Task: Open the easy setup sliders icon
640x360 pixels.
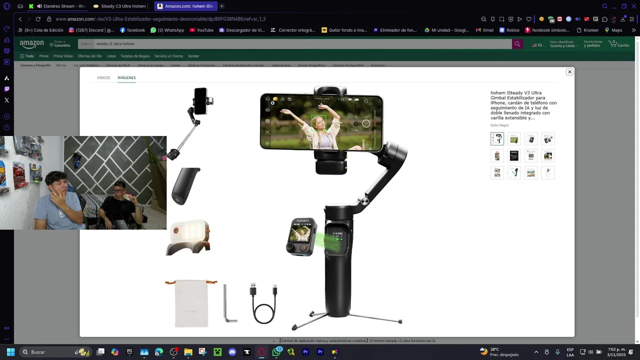Action: pos(631,19)
